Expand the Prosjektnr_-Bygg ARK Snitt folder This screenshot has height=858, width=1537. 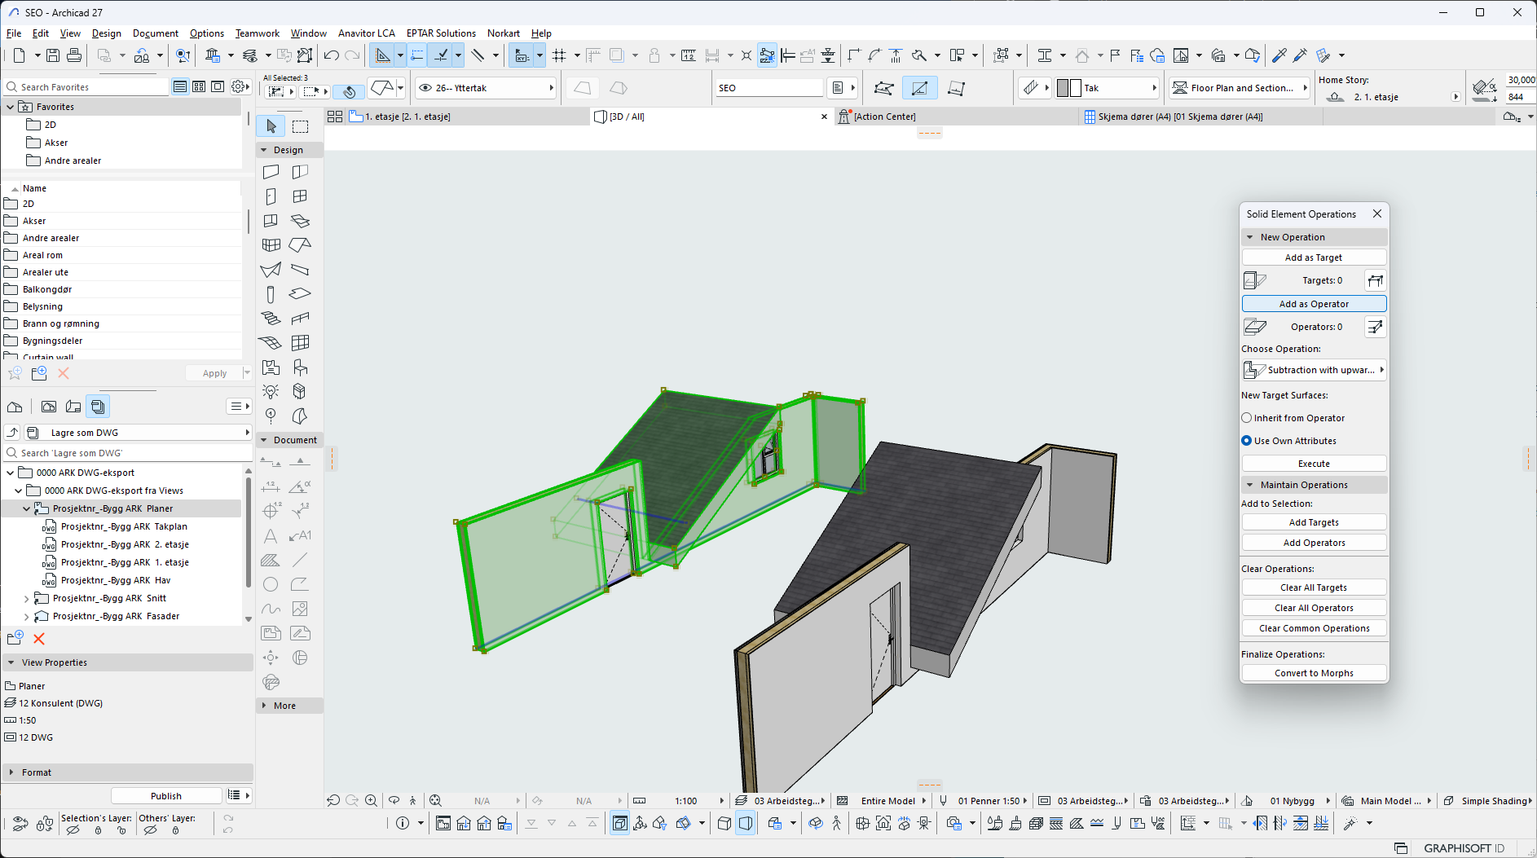pos(27,599)
